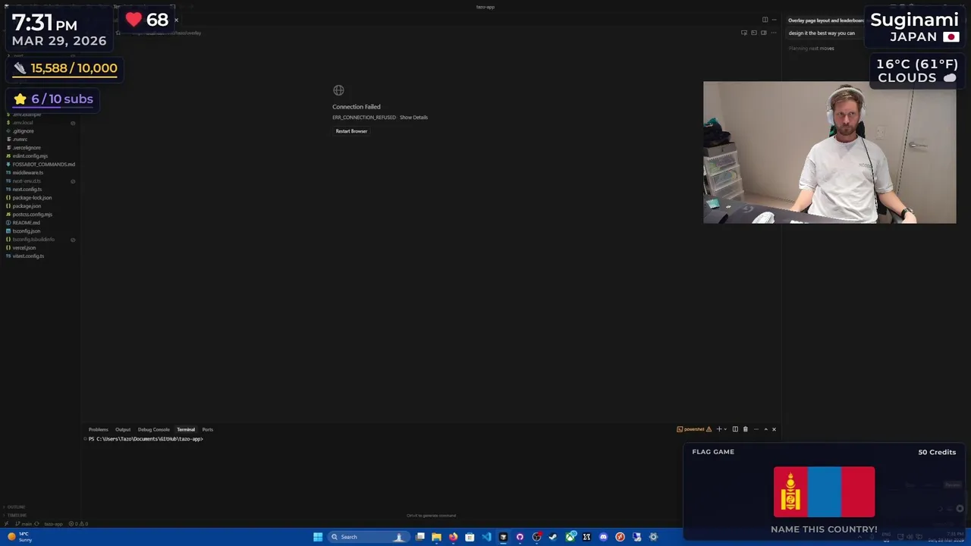Expand the Outline section
971x546 pixels.
16,507
